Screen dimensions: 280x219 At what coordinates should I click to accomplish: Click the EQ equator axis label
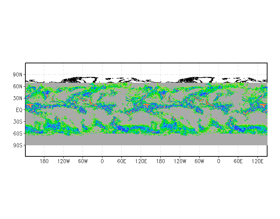click(19, 110)
